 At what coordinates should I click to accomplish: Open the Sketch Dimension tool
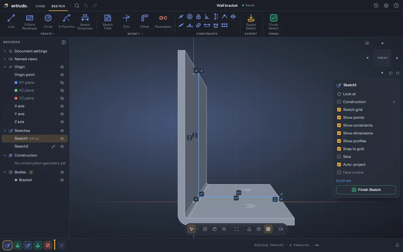point(85,22)
